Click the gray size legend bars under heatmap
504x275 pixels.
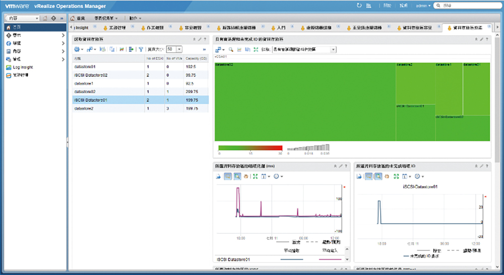[308, 148]
